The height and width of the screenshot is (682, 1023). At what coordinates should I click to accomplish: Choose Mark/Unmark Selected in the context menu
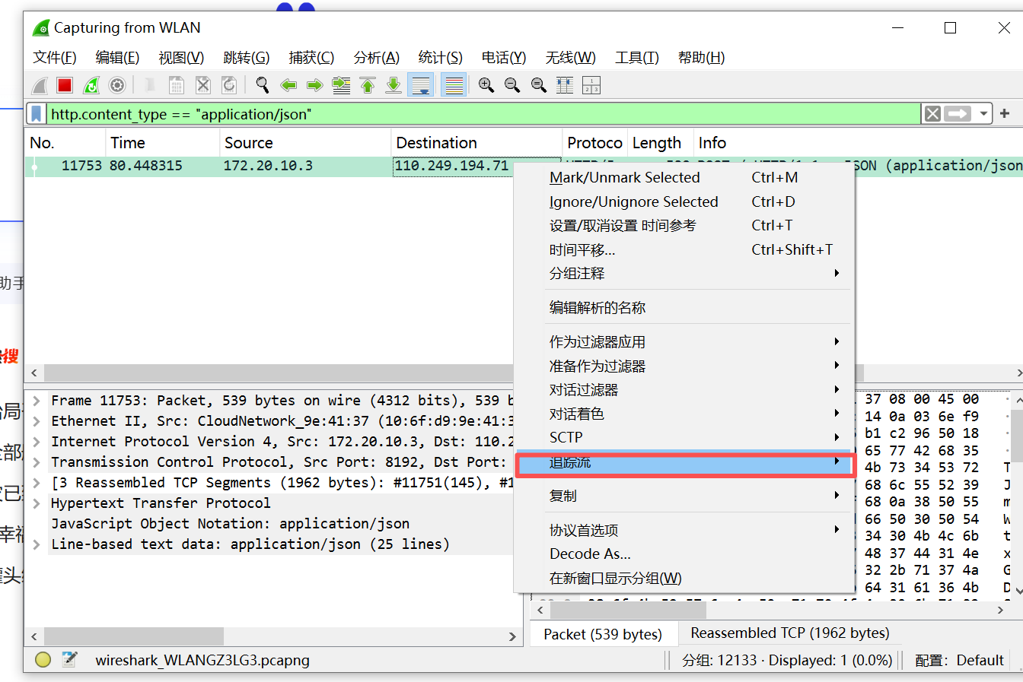(x=684, y=177)
